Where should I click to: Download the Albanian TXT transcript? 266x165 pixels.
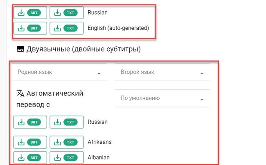(66, 158)
